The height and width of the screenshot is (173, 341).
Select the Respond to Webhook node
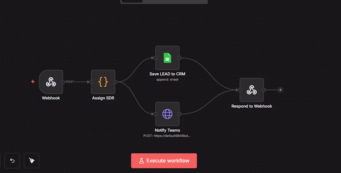252,90
